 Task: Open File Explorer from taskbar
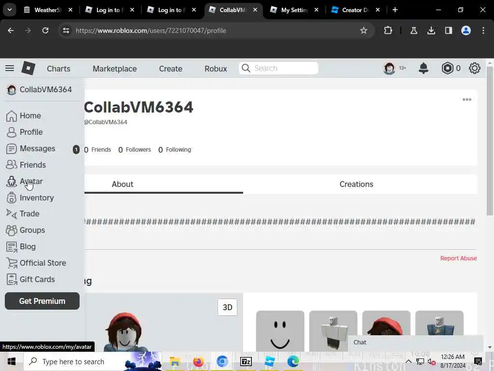175,361
